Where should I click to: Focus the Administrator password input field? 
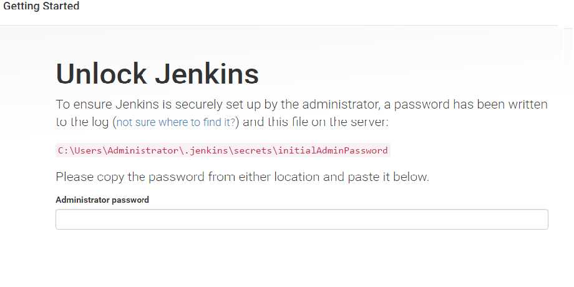(301, 219)
